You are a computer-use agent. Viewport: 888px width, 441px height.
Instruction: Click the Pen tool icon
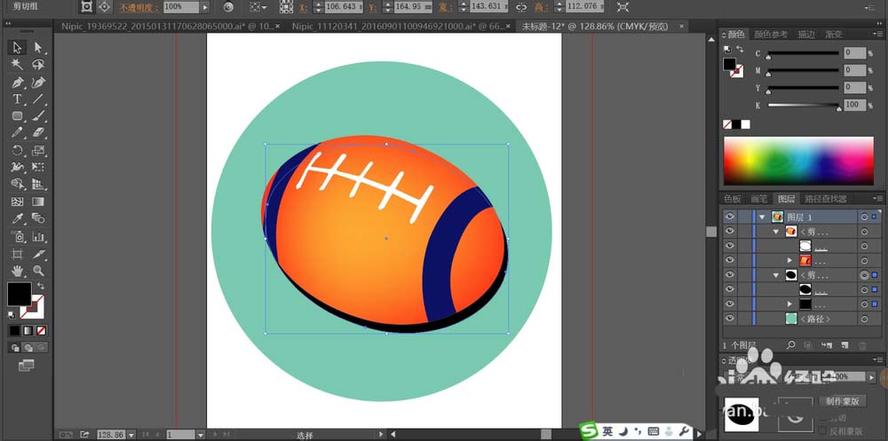tap(17, 83)
